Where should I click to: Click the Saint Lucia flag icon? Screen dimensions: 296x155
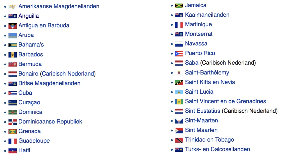click(179, 92)
